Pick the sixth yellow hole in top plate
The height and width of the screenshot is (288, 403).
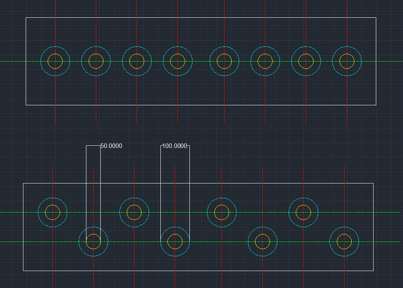265,61
